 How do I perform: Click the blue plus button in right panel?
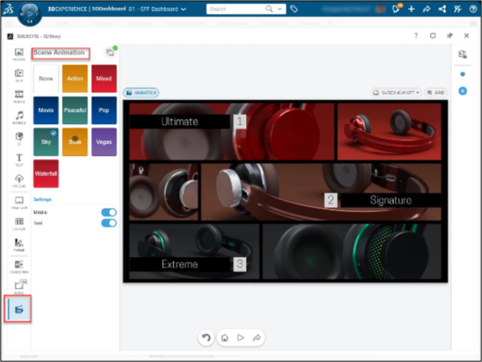pos(462,91)
